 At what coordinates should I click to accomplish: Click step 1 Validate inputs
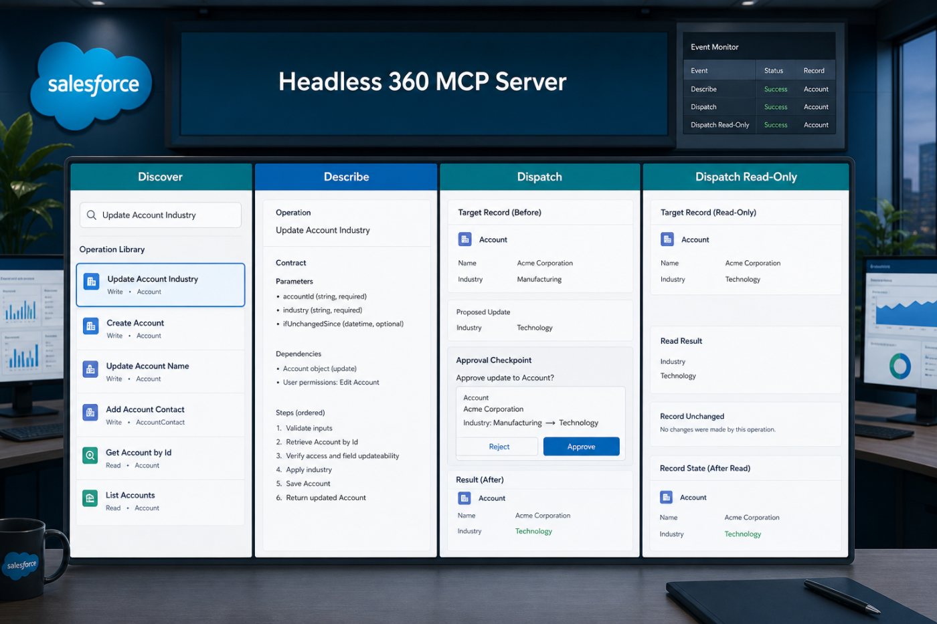[304, 428]
